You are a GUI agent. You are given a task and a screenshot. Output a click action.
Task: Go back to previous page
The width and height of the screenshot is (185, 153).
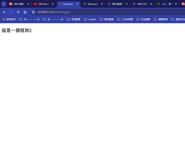[4, 12]
